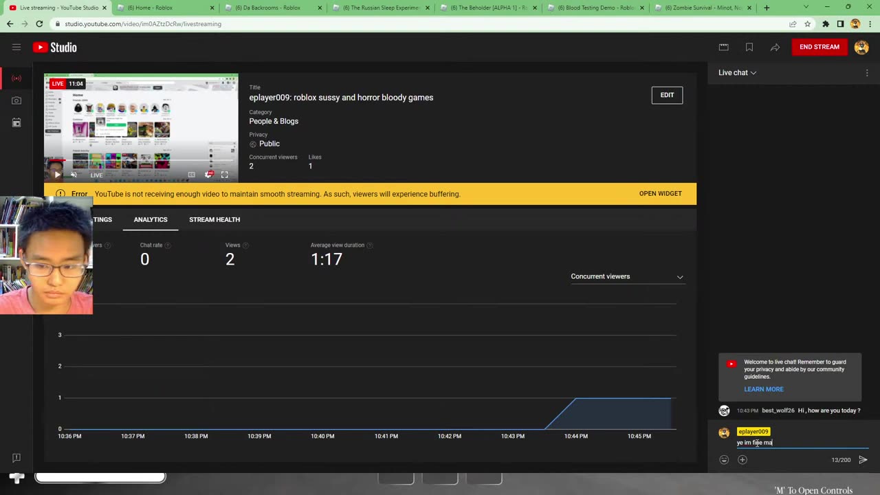Click the browser back arrow
Image resolution: width=880 pixels, height=495 pixels.
(x=10, y=23)
